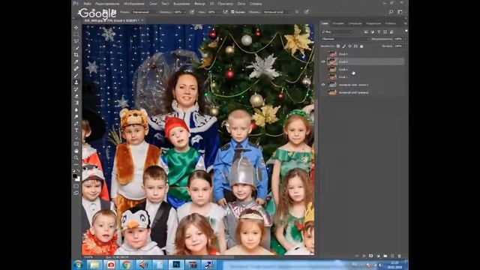Open the Photoshop taskbar icon

pyautogui.click(x=176, y=265)
